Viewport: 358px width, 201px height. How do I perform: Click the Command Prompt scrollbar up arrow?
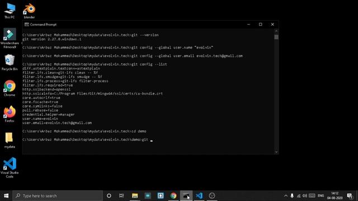point(276,31)
